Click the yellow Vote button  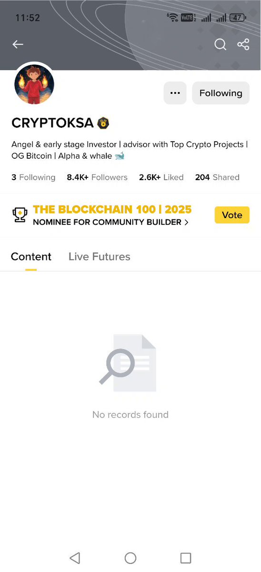pyautogui.click(x=232, y=215)
